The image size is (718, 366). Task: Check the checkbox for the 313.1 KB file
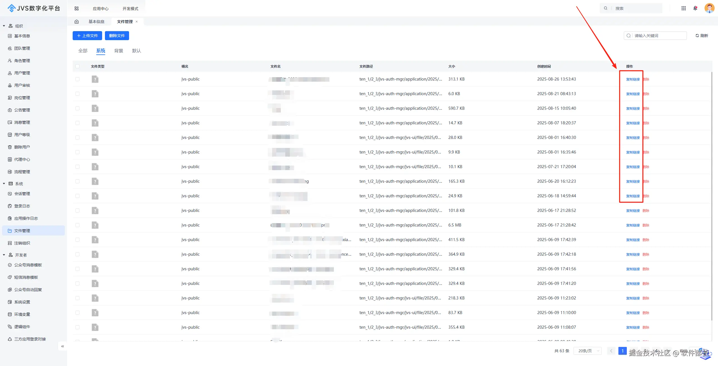[77, 79]
